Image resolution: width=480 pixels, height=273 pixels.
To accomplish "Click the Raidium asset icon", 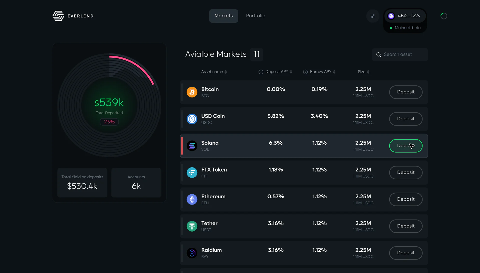I will [192, 253].
